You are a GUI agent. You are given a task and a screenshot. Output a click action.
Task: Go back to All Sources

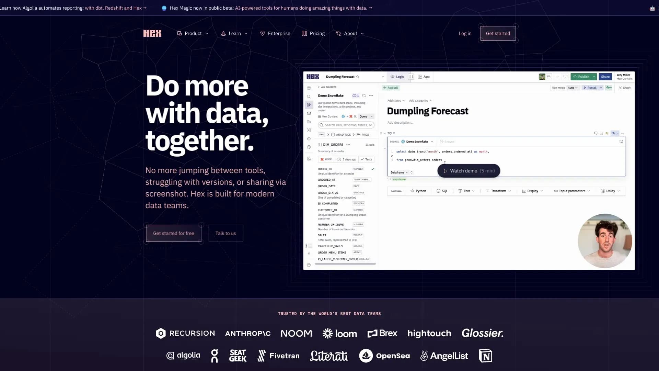pos(327,87)
